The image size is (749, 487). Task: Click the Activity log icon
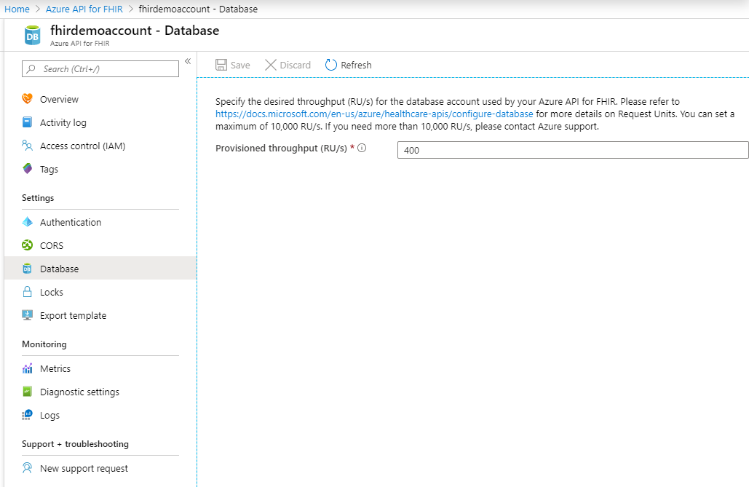[28, 122]
